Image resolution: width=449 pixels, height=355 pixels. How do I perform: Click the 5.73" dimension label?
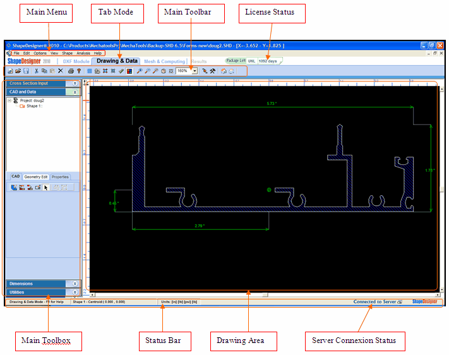click(272, 104)
